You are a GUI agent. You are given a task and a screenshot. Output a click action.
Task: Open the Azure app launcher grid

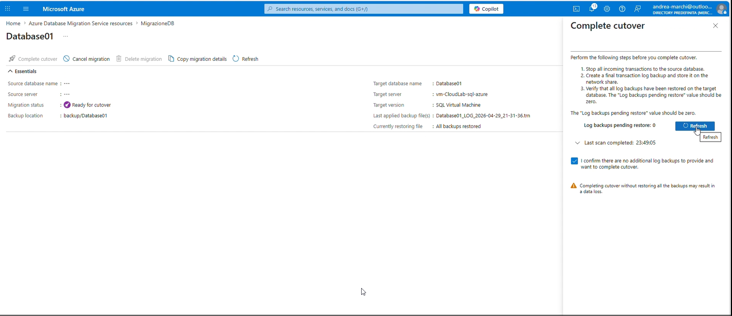pos(8,9)
